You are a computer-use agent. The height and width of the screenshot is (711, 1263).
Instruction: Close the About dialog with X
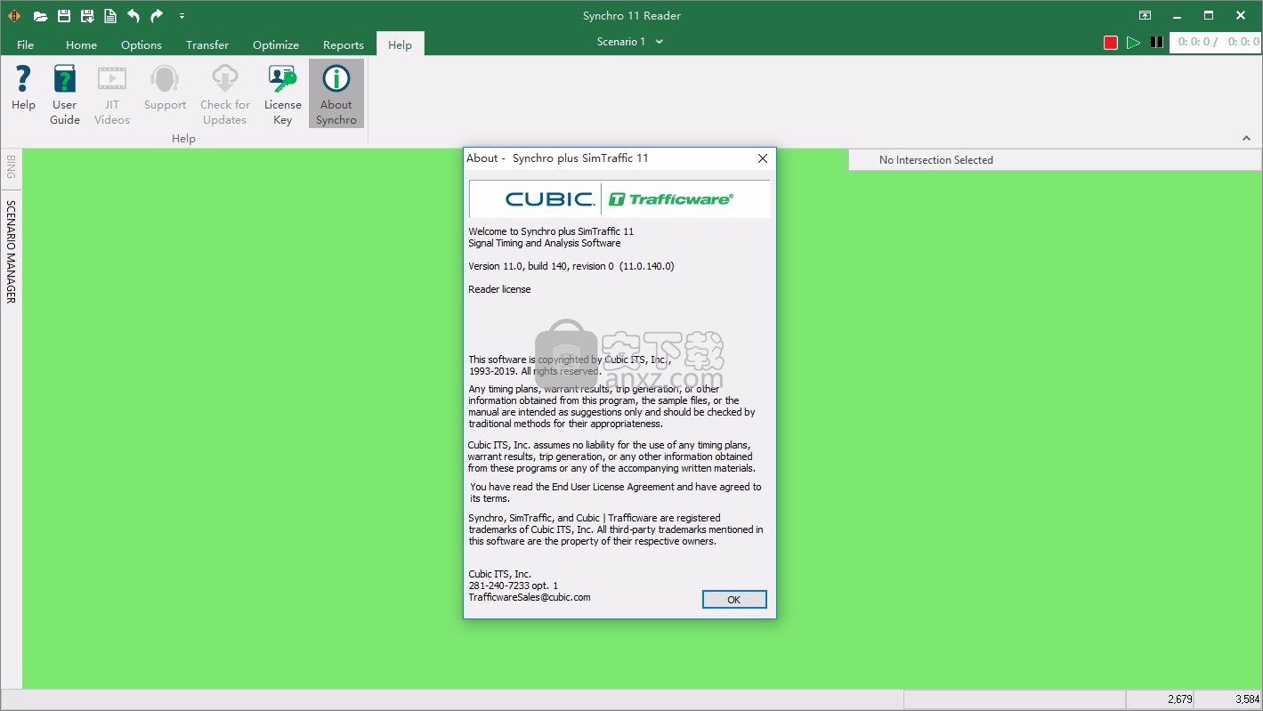pyautogui.click(x=763, y=158)
